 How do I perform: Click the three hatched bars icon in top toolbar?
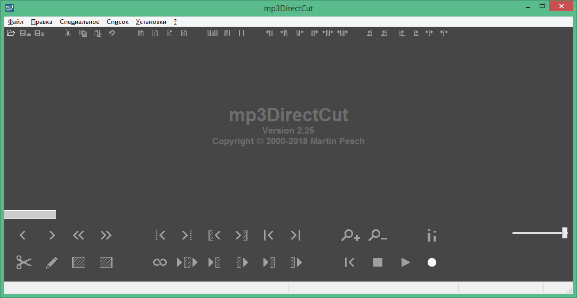tap(213, 33)
